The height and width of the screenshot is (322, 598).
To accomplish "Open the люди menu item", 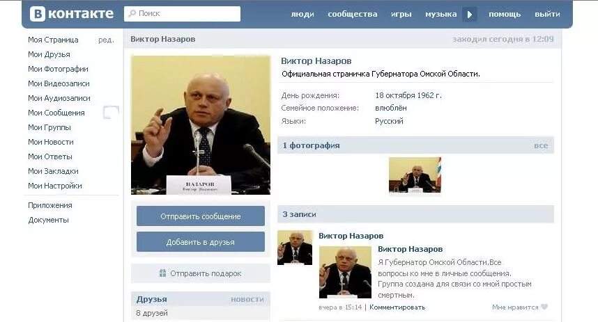I will tap(302, 14).
